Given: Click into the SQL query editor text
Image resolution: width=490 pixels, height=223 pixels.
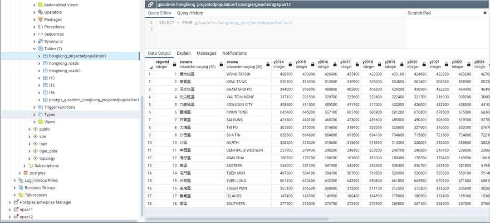Looking at the screenshot, I should (225, 22).
